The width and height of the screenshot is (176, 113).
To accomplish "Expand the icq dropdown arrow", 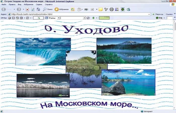I will pos(164,18).
